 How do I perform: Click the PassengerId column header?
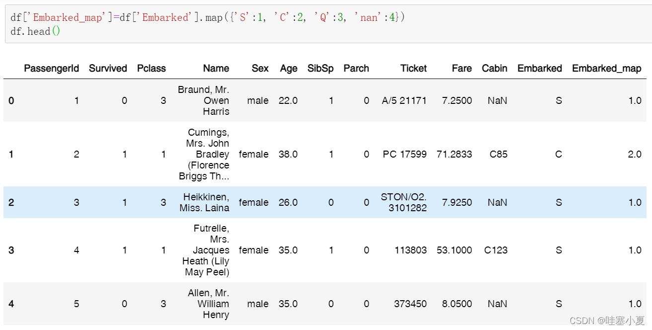[x=51, y=68]
